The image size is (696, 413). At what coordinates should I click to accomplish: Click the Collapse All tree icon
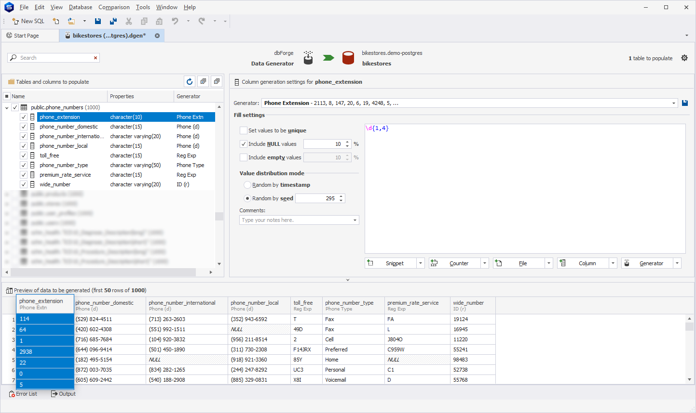coord(217,82)
